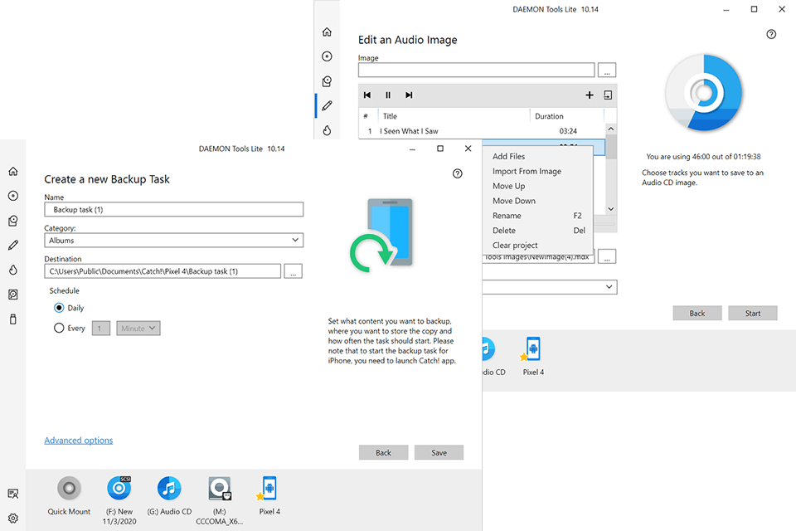Choose Delete in context menu

537,230
